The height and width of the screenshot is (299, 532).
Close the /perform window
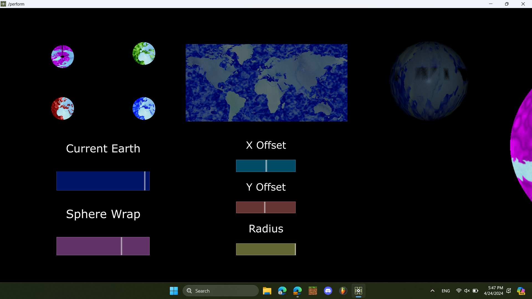point(523,4)
